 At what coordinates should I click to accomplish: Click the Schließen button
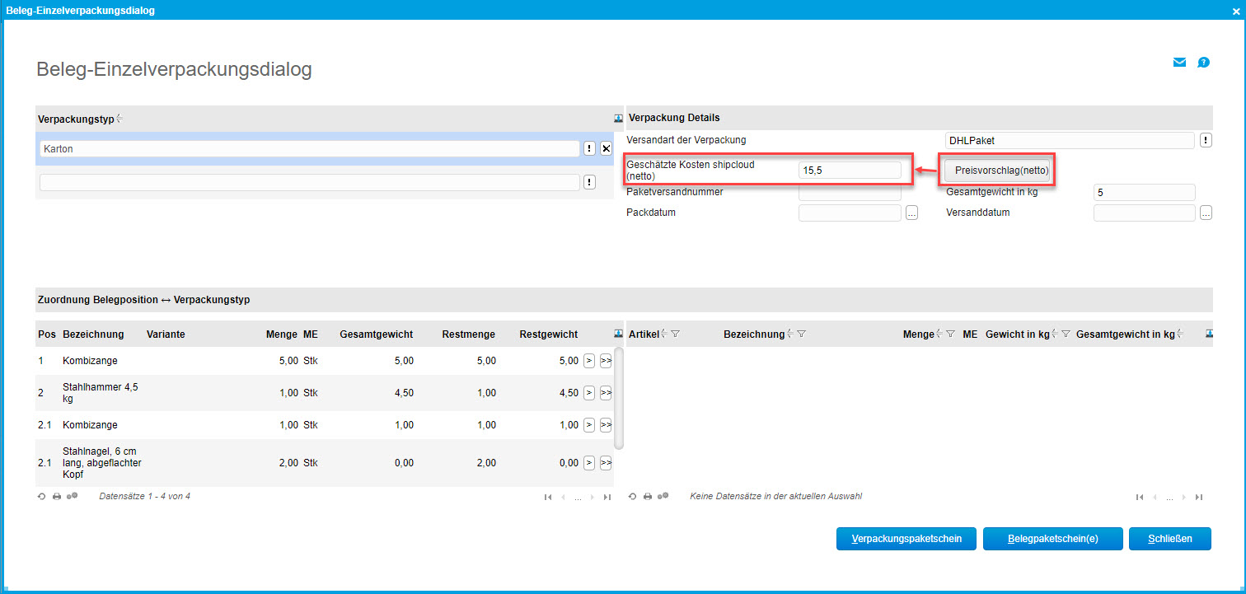[1170, 539]
